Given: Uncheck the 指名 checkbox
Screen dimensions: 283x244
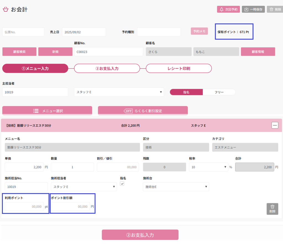Looking at the screenshot, I should [122, 184].
